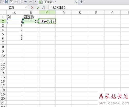129x107 pixels.
Task: Select column F header
Action: coord(96,13)
